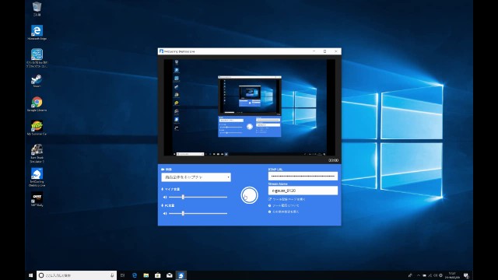The image size is (498, 280).
Task: Click the Windows Start button
Action: pyautogui.click(x=30, y=275)
